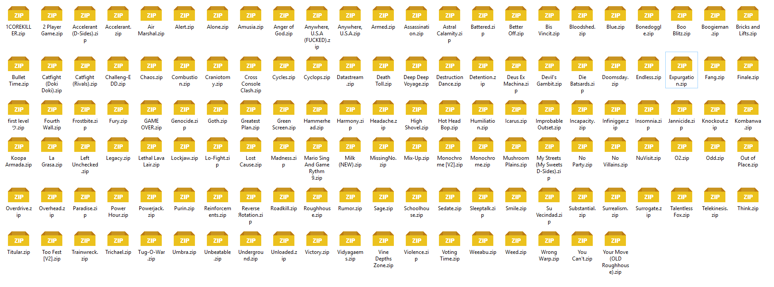Screen dimensions: 774x287
Task: Click the 'Mushroom Plains.zip' file name
Action: tap(516, 161)
